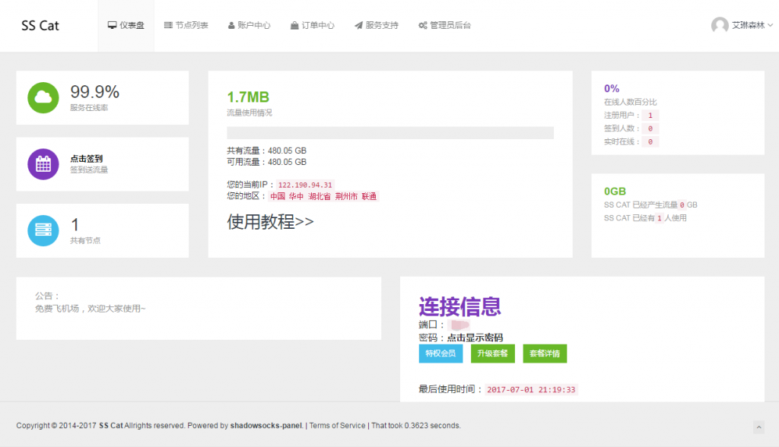Expand the 艾琳森林 user dropdown
The height and width of the screenshot is (447, 779).
point(751,25)
